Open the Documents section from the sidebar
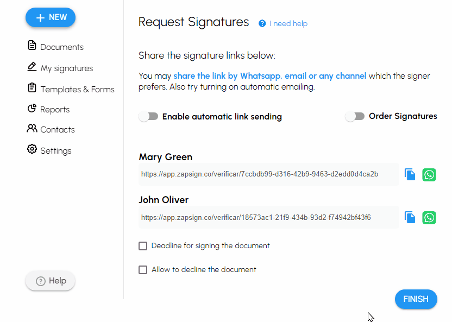 click(x=61, y=47)
